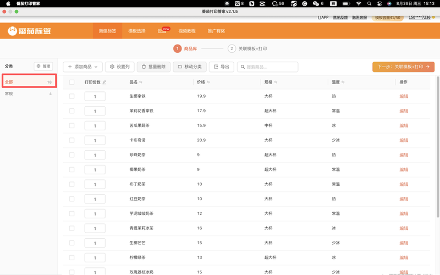Image resolution: width=440 pixels, height=275 pixels.
Task: Click 编辑 for 卡布奇诺
Action: (x=404, y=140)
